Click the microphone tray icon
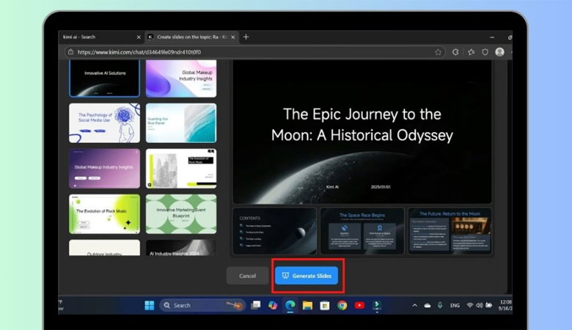The height and width of the screenshot is (330, 572). point(440,305)
